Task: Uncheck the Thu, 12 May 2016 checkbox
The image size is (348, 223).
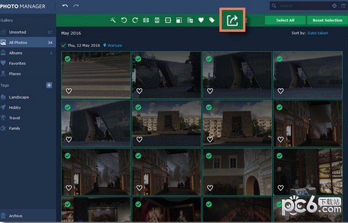Action: click(x=63, y=45)
